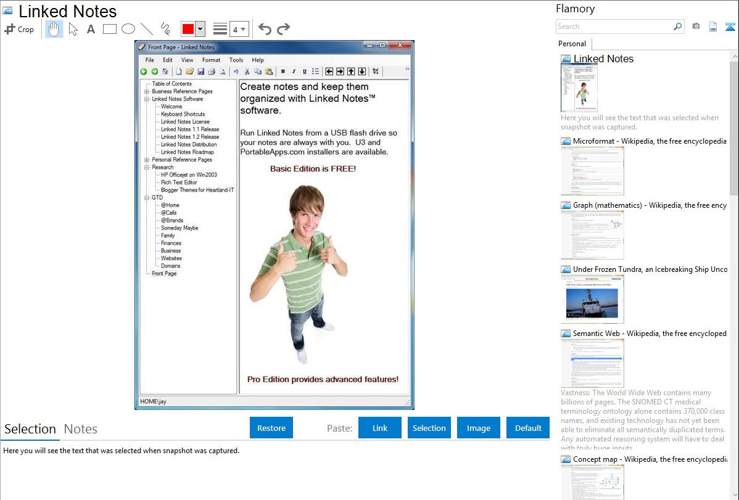This screenshot has height=500, width=739.
Task: Switch to the Notes tab
Action: point(81,429)
